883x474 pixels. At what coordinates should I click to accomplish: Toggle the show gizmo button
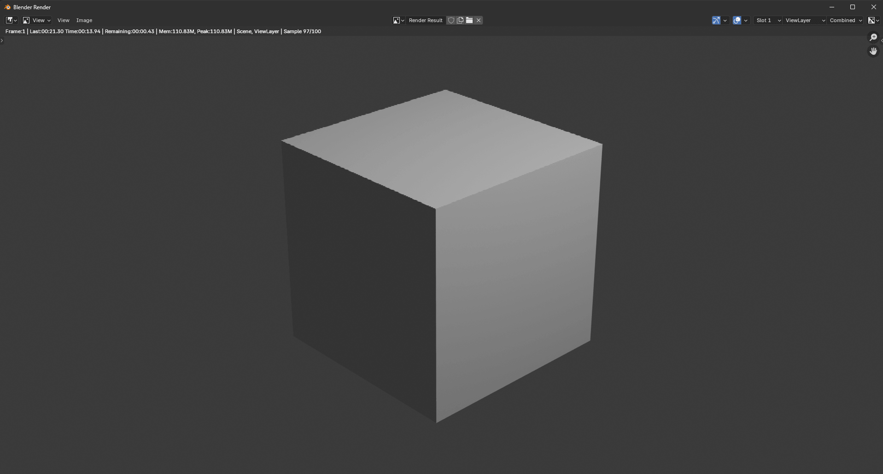pos(716,20)
